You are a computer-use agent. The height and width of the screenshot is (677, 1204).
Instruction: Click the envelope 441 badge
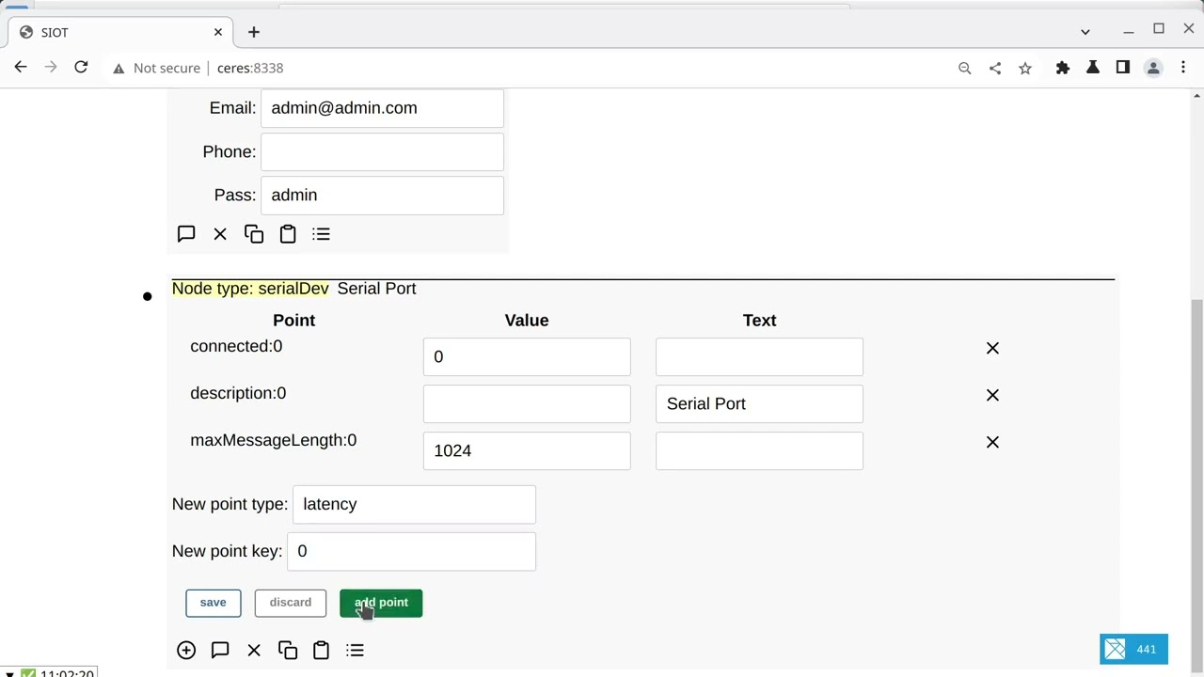click(x=1133, y=649)
